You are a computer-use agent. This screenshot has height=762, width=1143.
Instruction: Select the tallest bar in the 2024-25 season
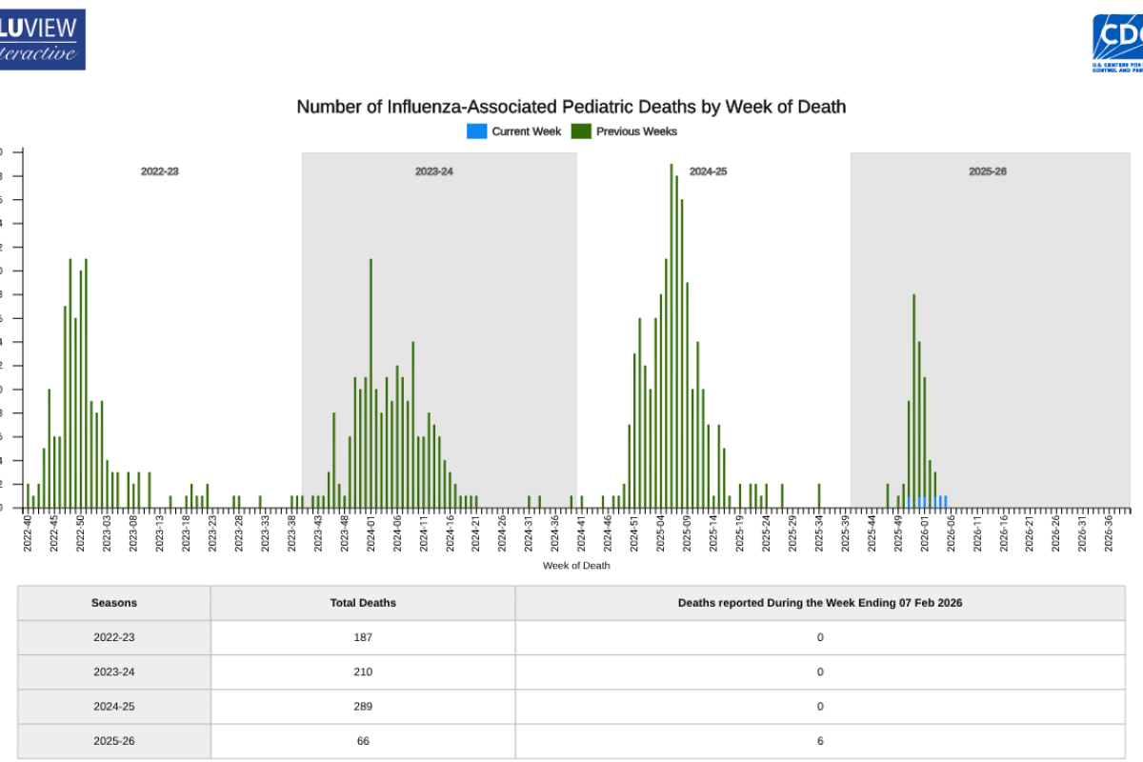(x=672, y=333)
